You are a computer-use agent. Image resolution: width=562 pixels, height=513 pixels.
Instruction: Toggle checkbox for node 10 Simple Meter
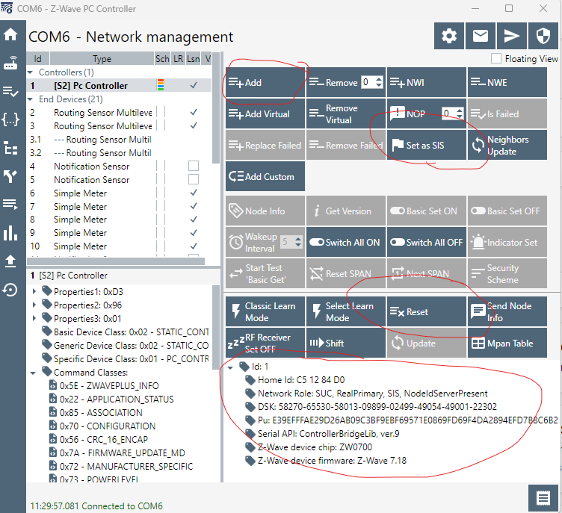coord(194,246)
